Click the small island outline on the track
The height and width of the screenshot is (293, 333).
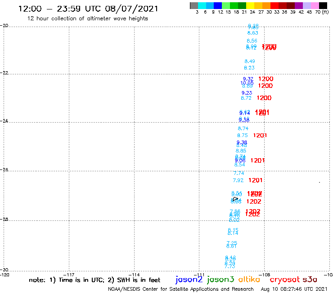[x=235, y=199]
